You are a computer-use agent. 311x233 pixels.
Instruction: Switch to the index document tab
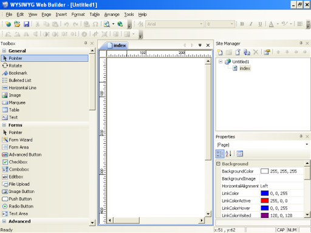coord(117,46)
